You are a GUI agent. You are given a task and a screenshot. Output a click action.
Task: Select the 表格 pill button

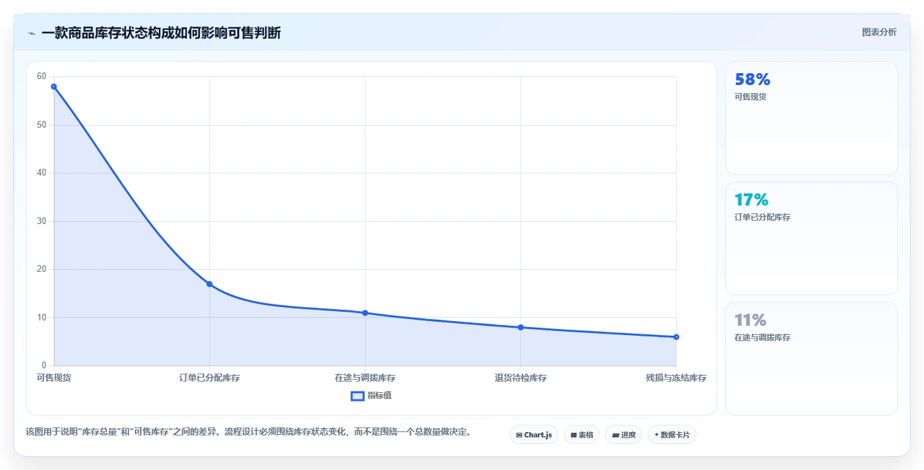(582, 435)
